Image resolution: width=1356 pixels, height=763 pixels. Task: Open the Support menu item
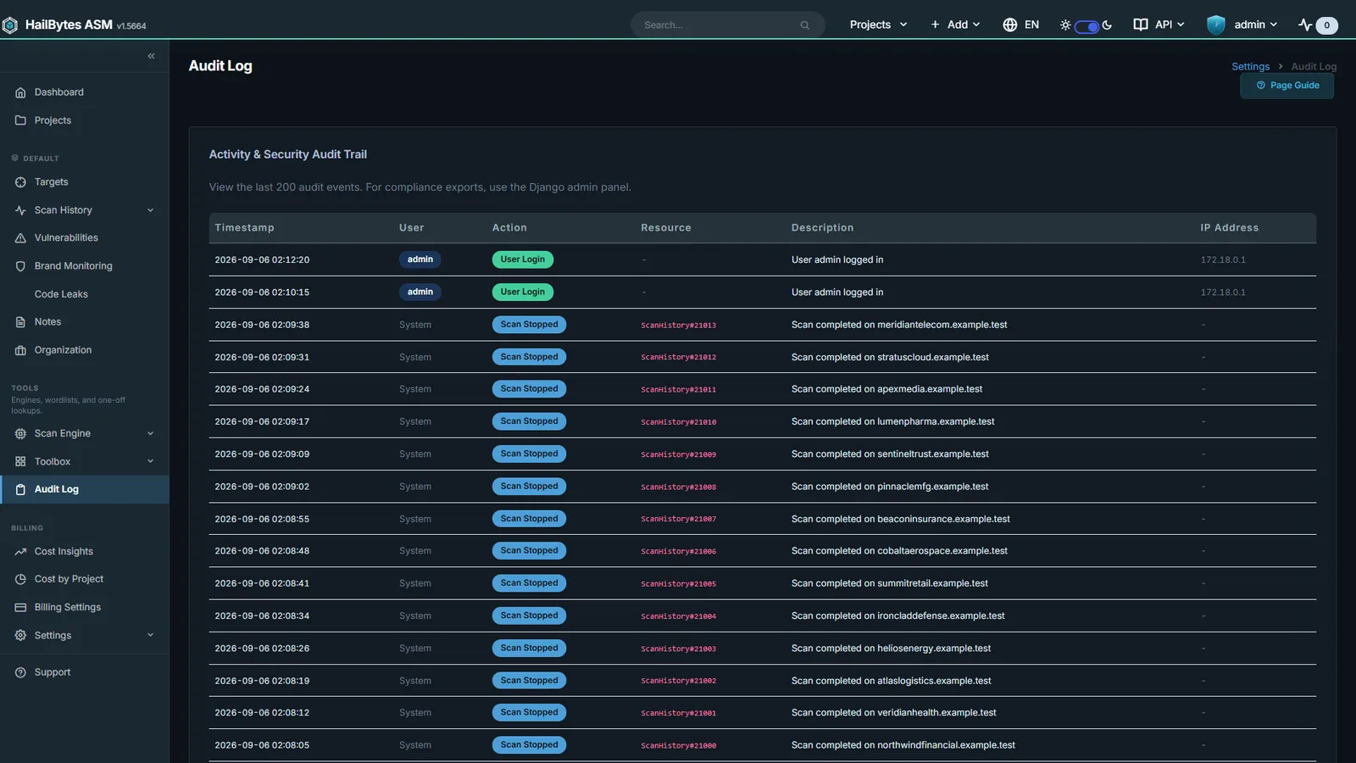85,672
